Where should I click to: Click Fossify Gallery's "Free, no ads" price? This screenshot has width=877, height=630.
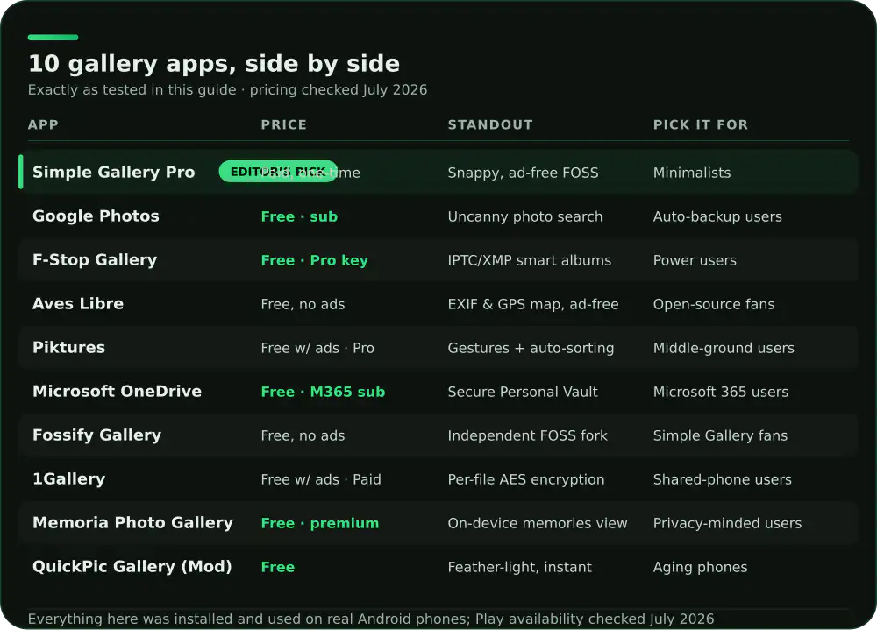click(x=303, y=435)
